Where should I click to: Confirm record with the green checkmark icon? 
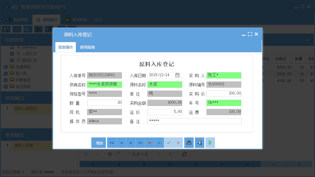coord(169,142)
